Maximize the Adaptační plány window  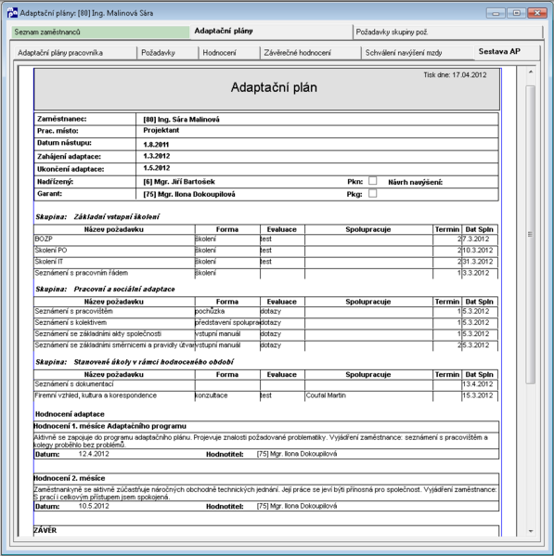pyautogui.click(x=517, y=13)
